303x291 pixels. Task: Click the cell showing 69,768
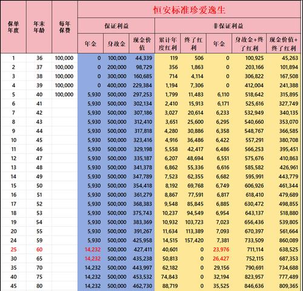pos(196,186)
